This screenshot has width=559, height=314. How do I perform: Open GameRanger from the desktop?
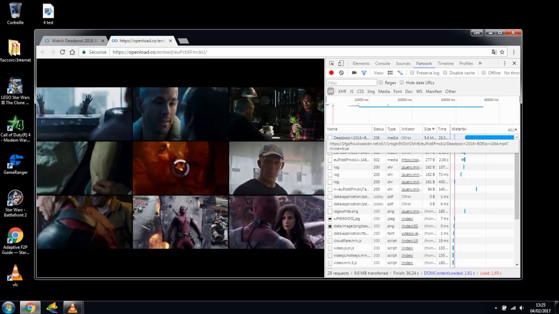pyautogui.click(x=15, y=164)
